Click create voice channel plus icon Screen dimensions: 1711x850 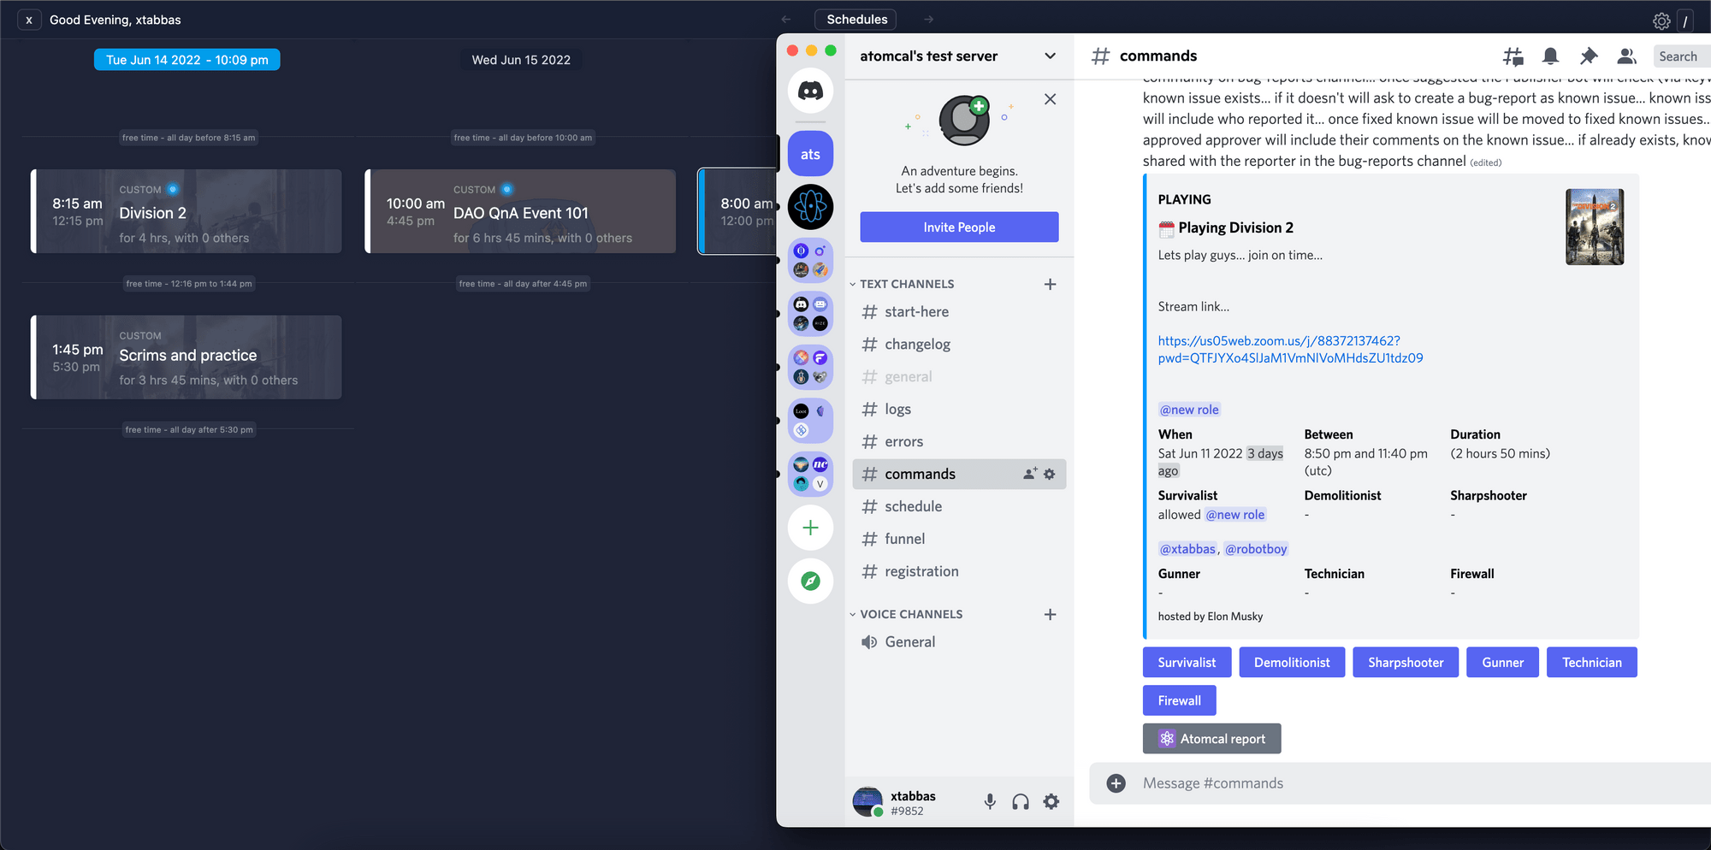point(1051,614)
